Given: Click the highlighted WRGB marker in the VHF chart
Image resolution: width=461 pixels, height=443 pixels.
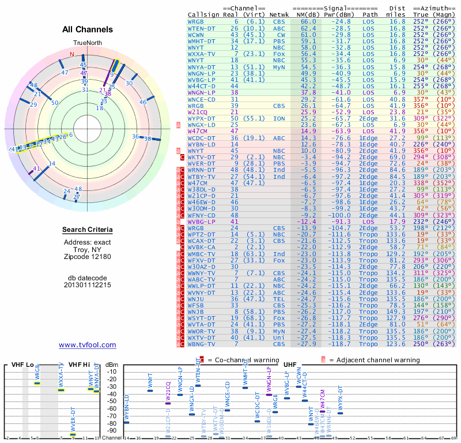Looking at the screenshot, I should pyautogui.click(x=37, y=383).
